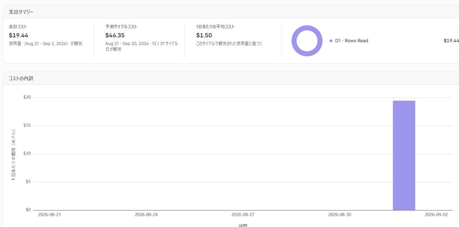Viewport: 459px width, 227px height.
Task: Click the $19.44 total cost value under 合計コスト
Action: pos(18,35)
